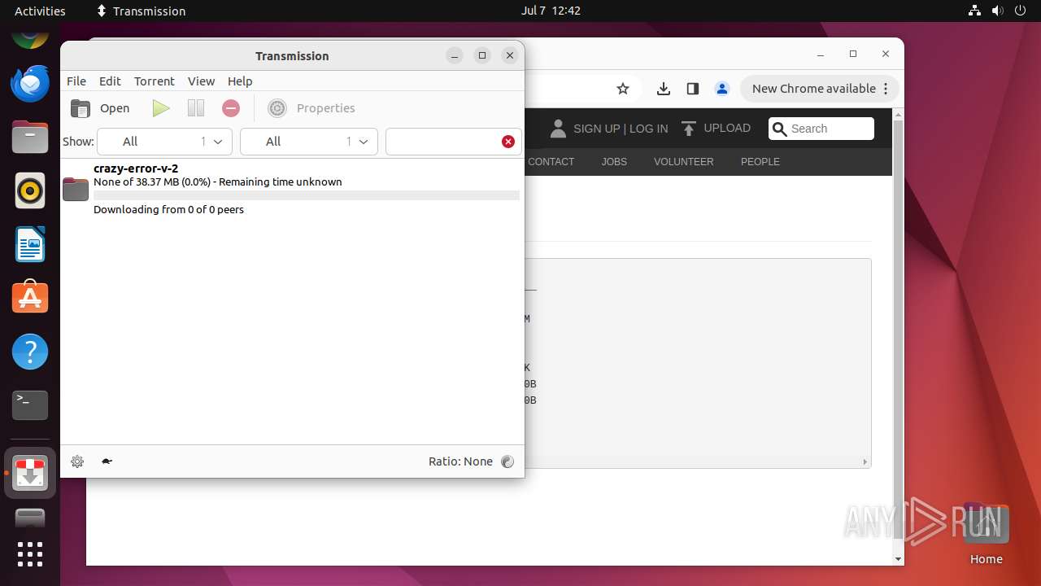
Task: Show applications grid in dock
Action: click(x=30, y=554)
